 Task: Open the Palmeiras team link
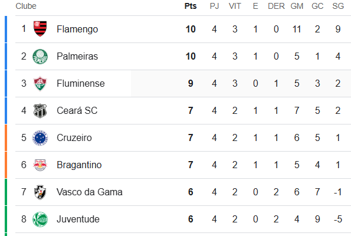tap(77, 56)
